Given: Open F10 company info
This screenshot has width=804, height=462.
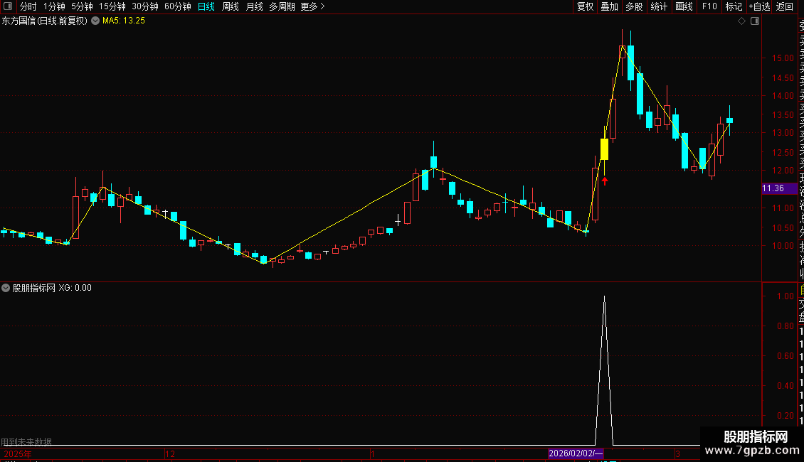Looking at the screenshot, I should [x=709, y=6].
